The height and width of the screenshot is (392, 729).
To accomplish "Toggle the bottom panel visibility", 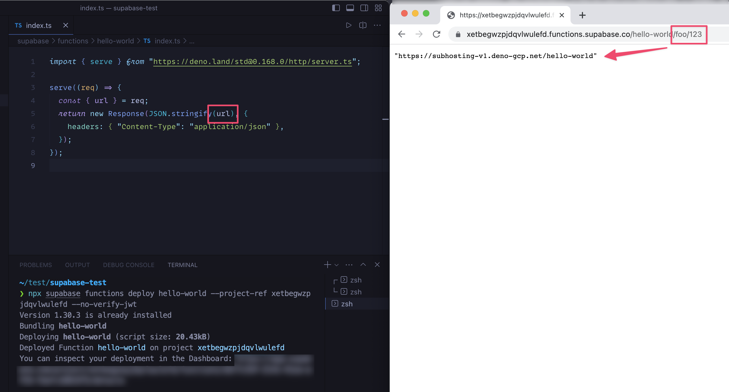I will 350,8.
